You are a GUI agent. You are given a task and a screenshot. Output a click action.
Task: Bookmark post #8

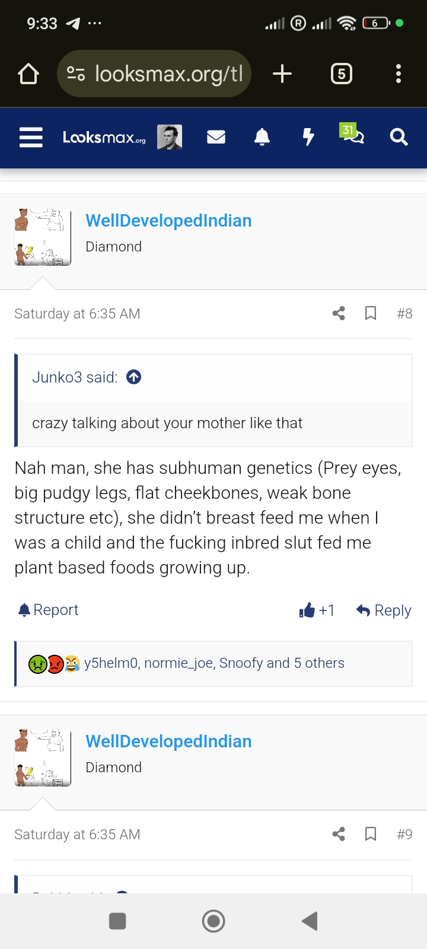(371, 313)
